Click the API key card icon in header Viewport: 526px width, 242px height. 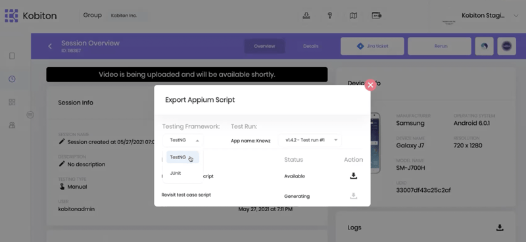(x=376, y=15)
